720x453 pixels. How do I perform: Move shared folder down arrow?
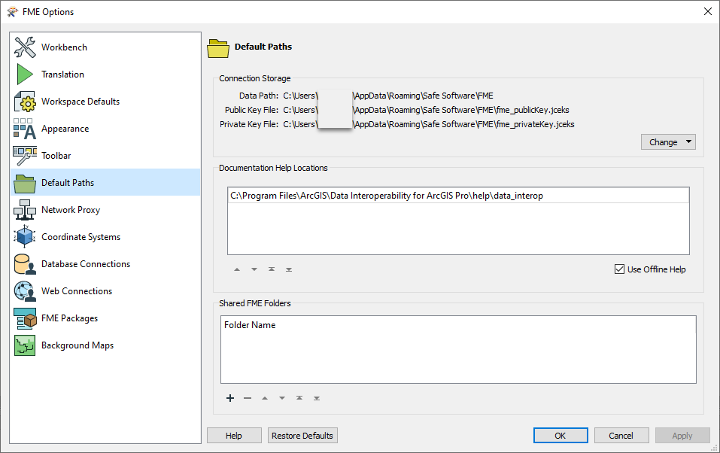click(282, 398)
